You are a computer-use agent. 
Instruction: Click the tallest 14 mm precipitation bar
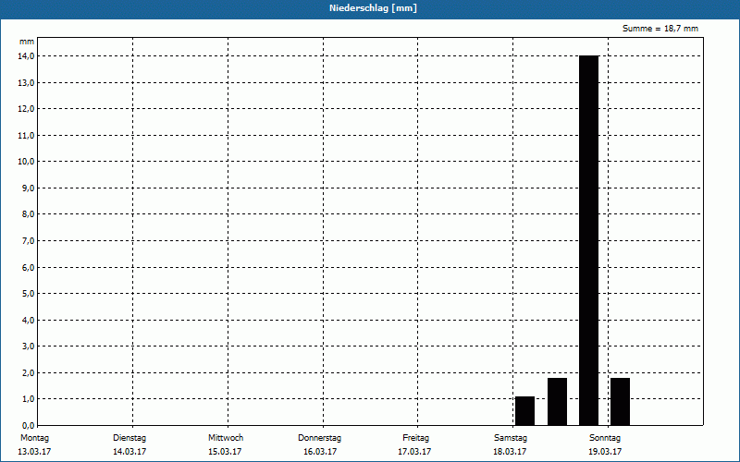[589, 240]
